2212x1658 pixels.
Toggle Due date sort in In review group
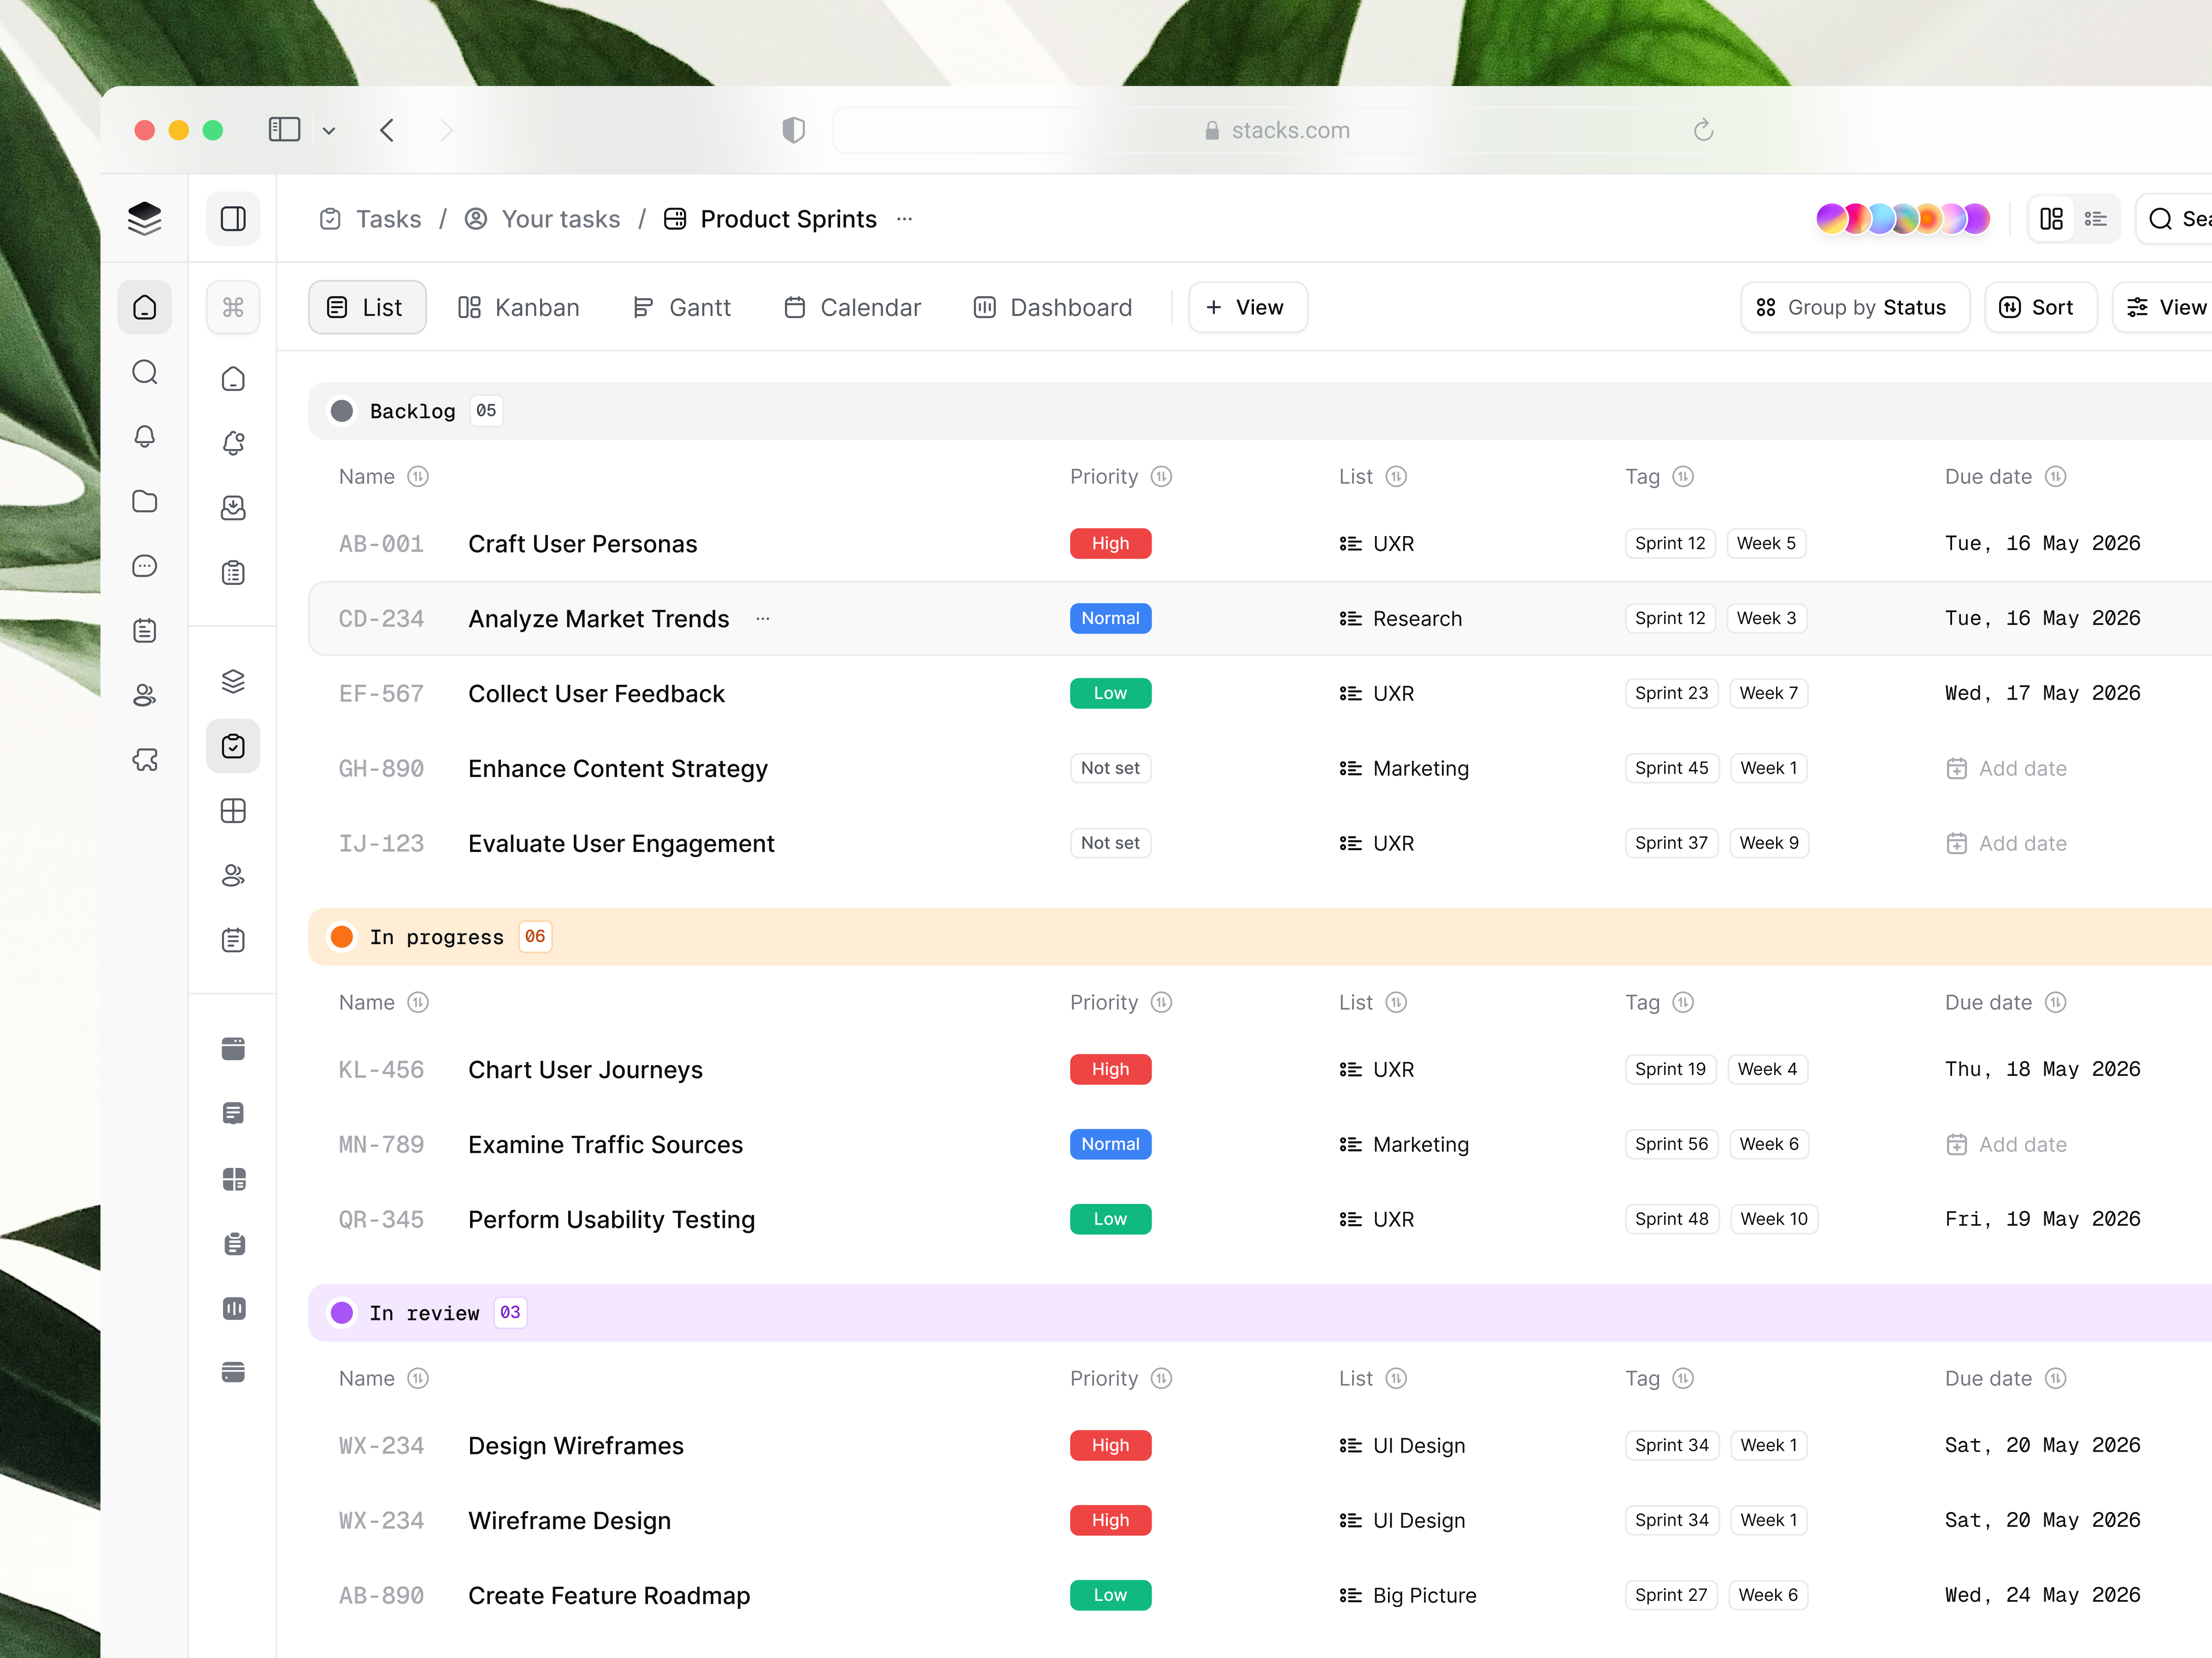pyautogui.click(x=2055, y=1378)
